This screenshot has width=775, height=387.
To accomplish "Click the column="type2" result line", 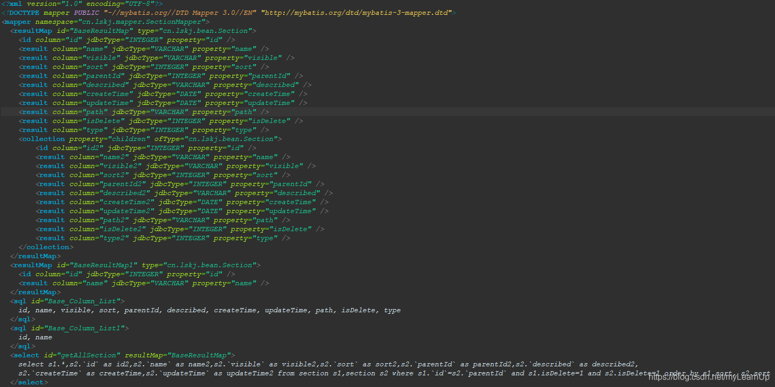I will [x=163, y=238].
